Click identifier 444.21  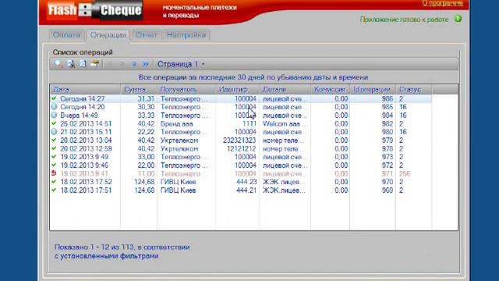pyautogui.click(x=246, y=190)
